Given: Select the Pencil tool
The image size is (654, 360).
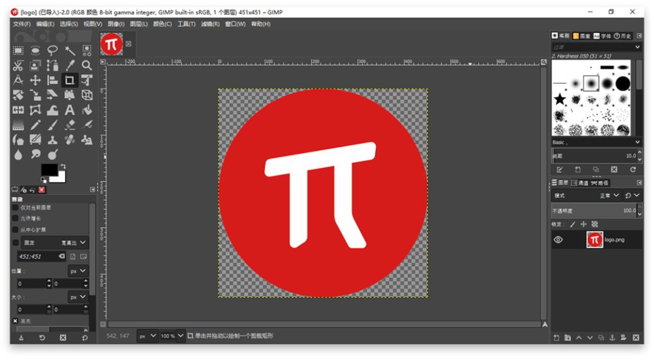Looking at the screenshot, I should (35, 125).
